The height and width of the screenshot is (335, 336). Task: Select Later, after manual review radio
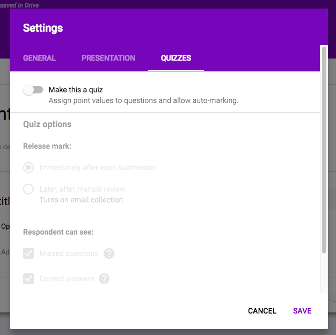[x=28, y=189]
